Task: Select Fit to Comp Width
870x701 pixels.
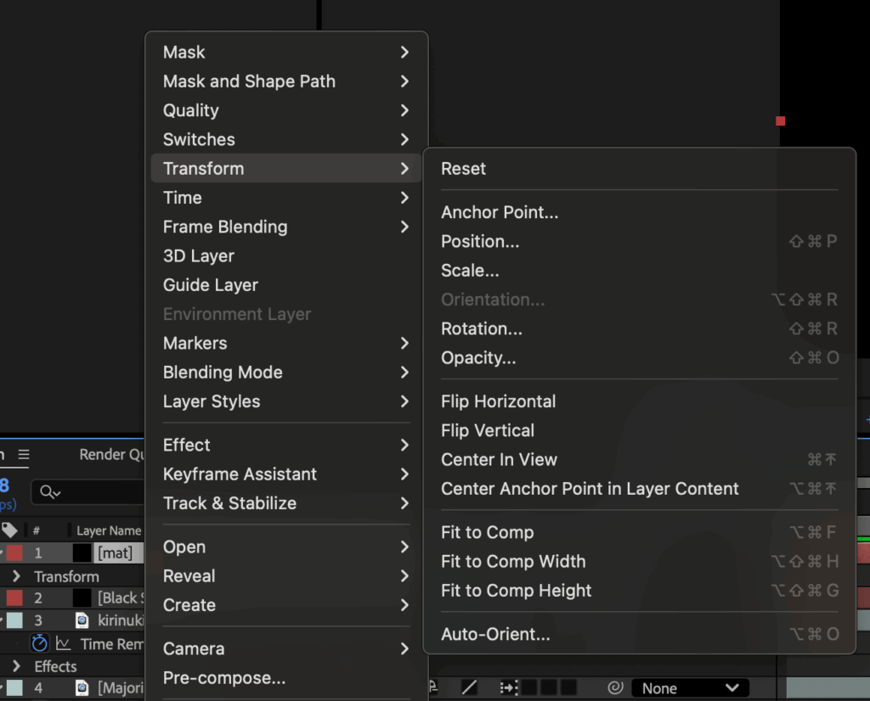Action: 513,562
